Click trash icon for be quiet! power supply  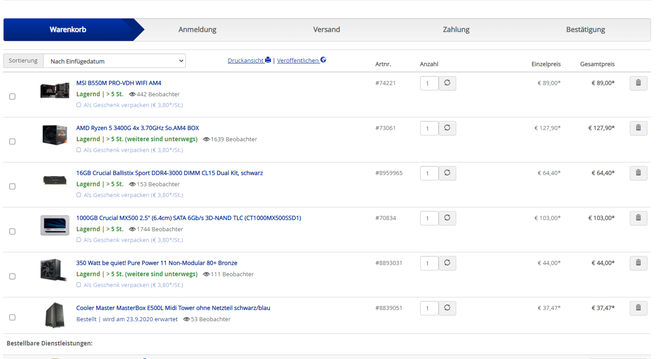(x=638, y=263)
